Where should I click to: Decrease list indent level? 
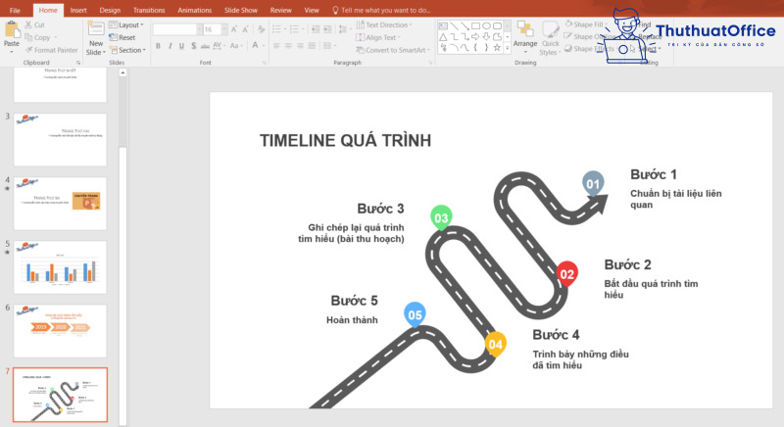pyautogui.click(x=315, y=29)
